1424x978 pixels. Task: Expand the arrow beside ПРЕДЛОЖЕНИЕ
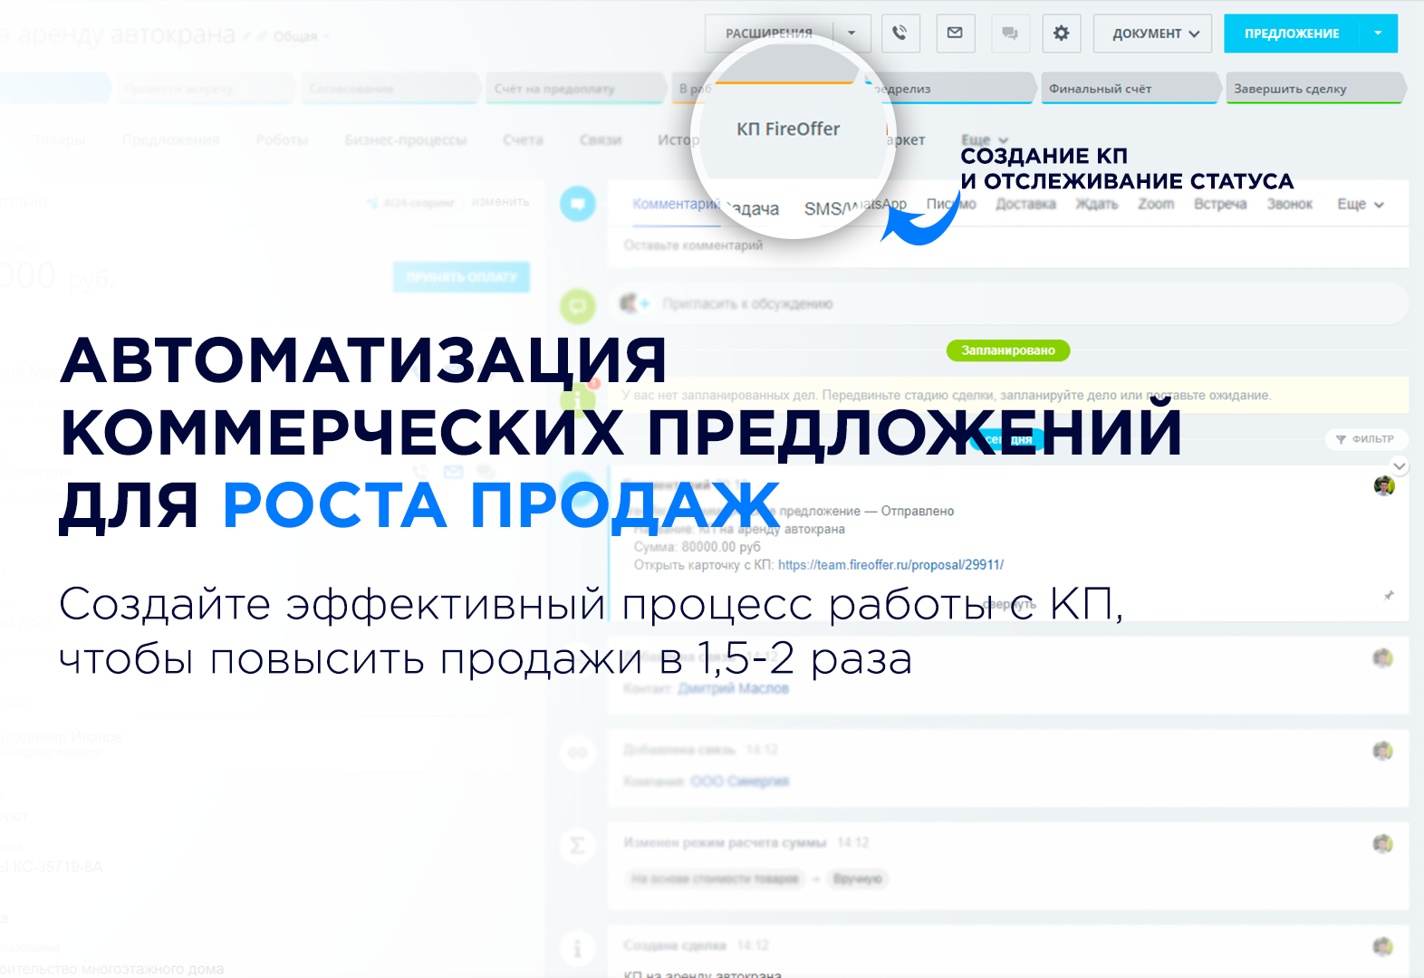pos(1379,34)
